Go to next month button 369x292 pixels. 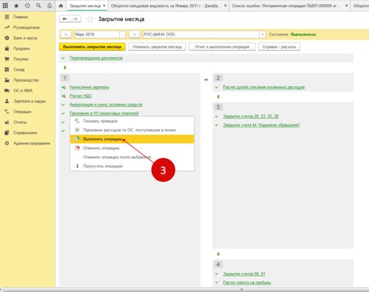click(x=133, y=34)
